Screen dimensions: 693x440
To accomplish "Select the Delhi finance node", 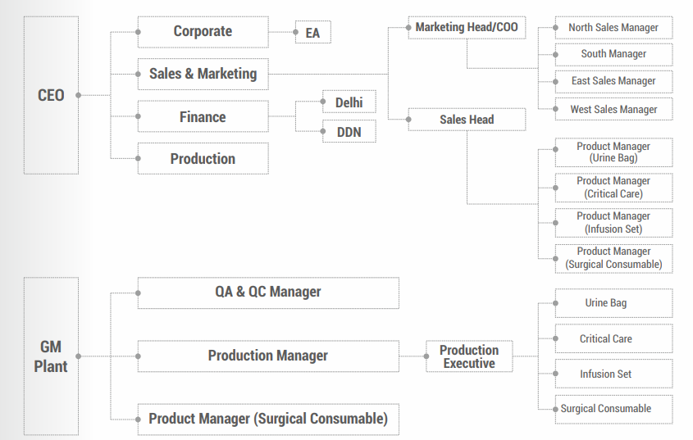I will (349, 102).
